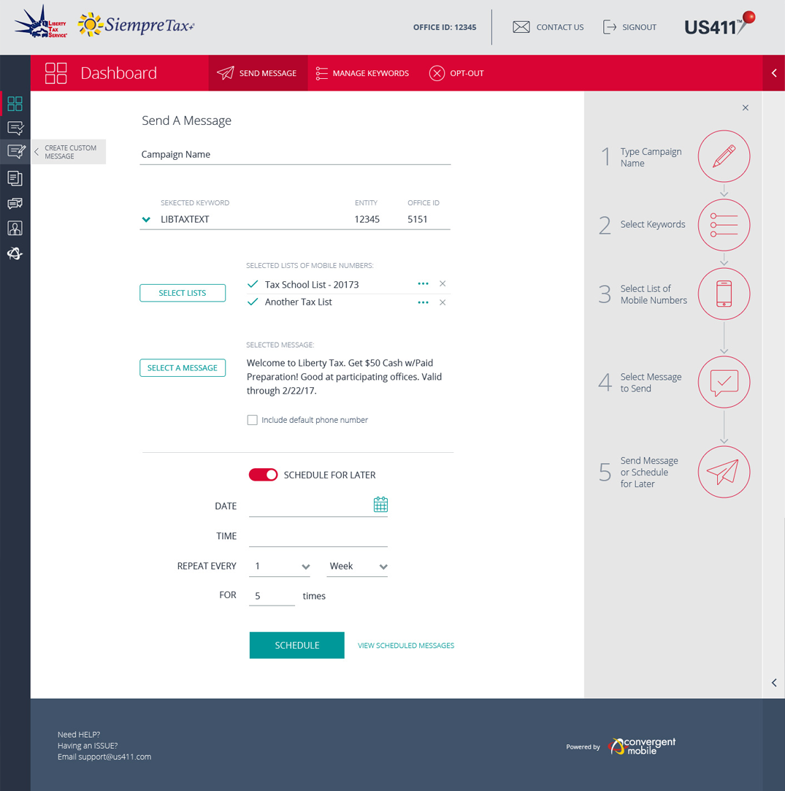The width and height of the screenshot is (785, 791).
Task: Click the Dashboard title
Action: click(118, 73)
